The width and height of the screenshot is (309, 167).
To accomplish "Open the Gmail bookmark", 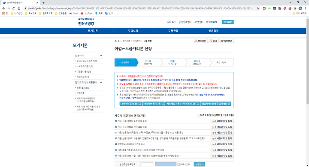I will (x=74, y=13).
